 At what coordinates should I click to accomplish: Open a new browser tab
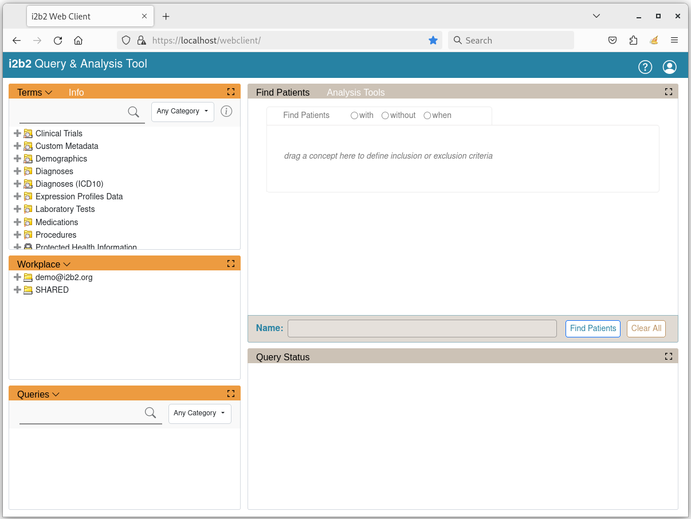click(x=166, y=16)
